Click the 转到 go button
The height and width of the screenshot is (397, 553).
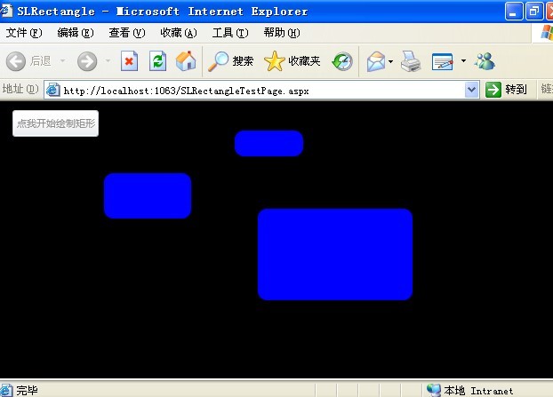[506, 90]
